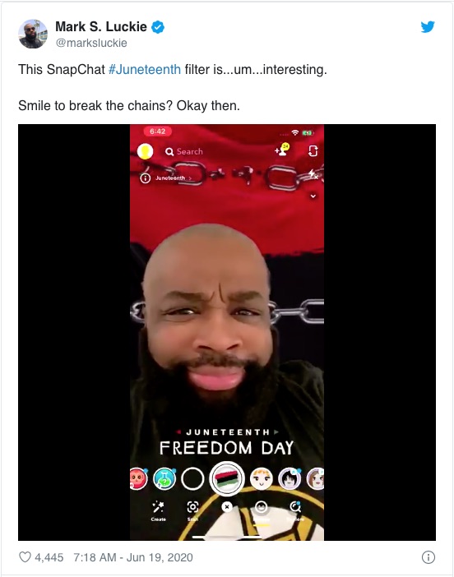Select the Juneteenth flag lens
Screen dimensions: 454x577
coord(227,478)
